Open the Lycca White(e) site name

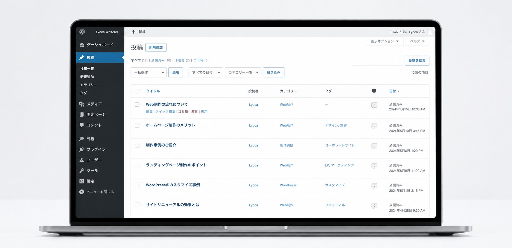[x=107, y=32]
